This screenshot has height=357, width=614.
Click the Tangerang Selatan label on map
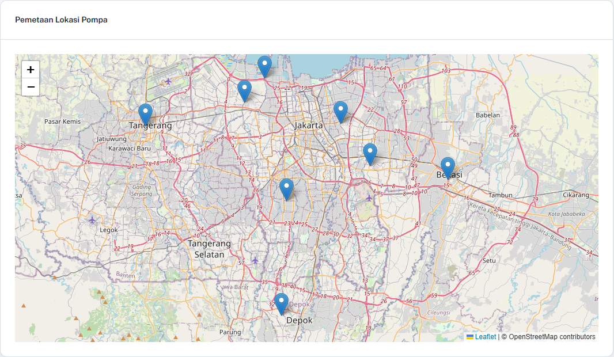(209, 249)
